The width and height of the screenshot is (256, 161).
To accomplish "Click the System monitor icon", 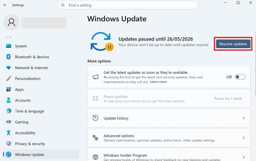I will (x=8, y=46).
